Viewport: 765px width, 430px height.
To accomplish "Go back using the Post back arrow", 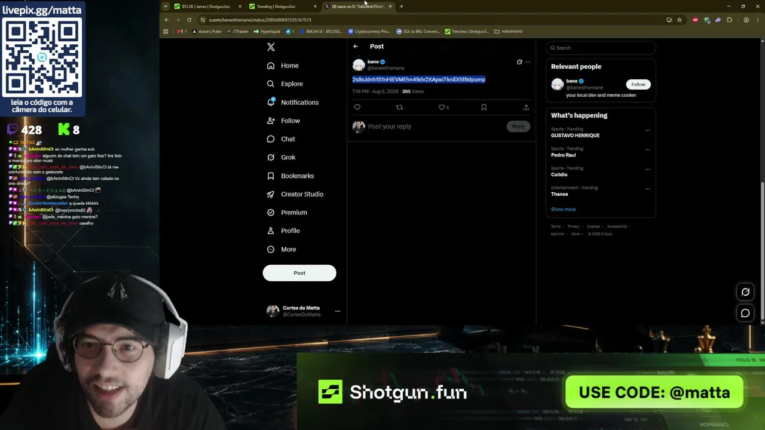I will (x=356, y=47).
